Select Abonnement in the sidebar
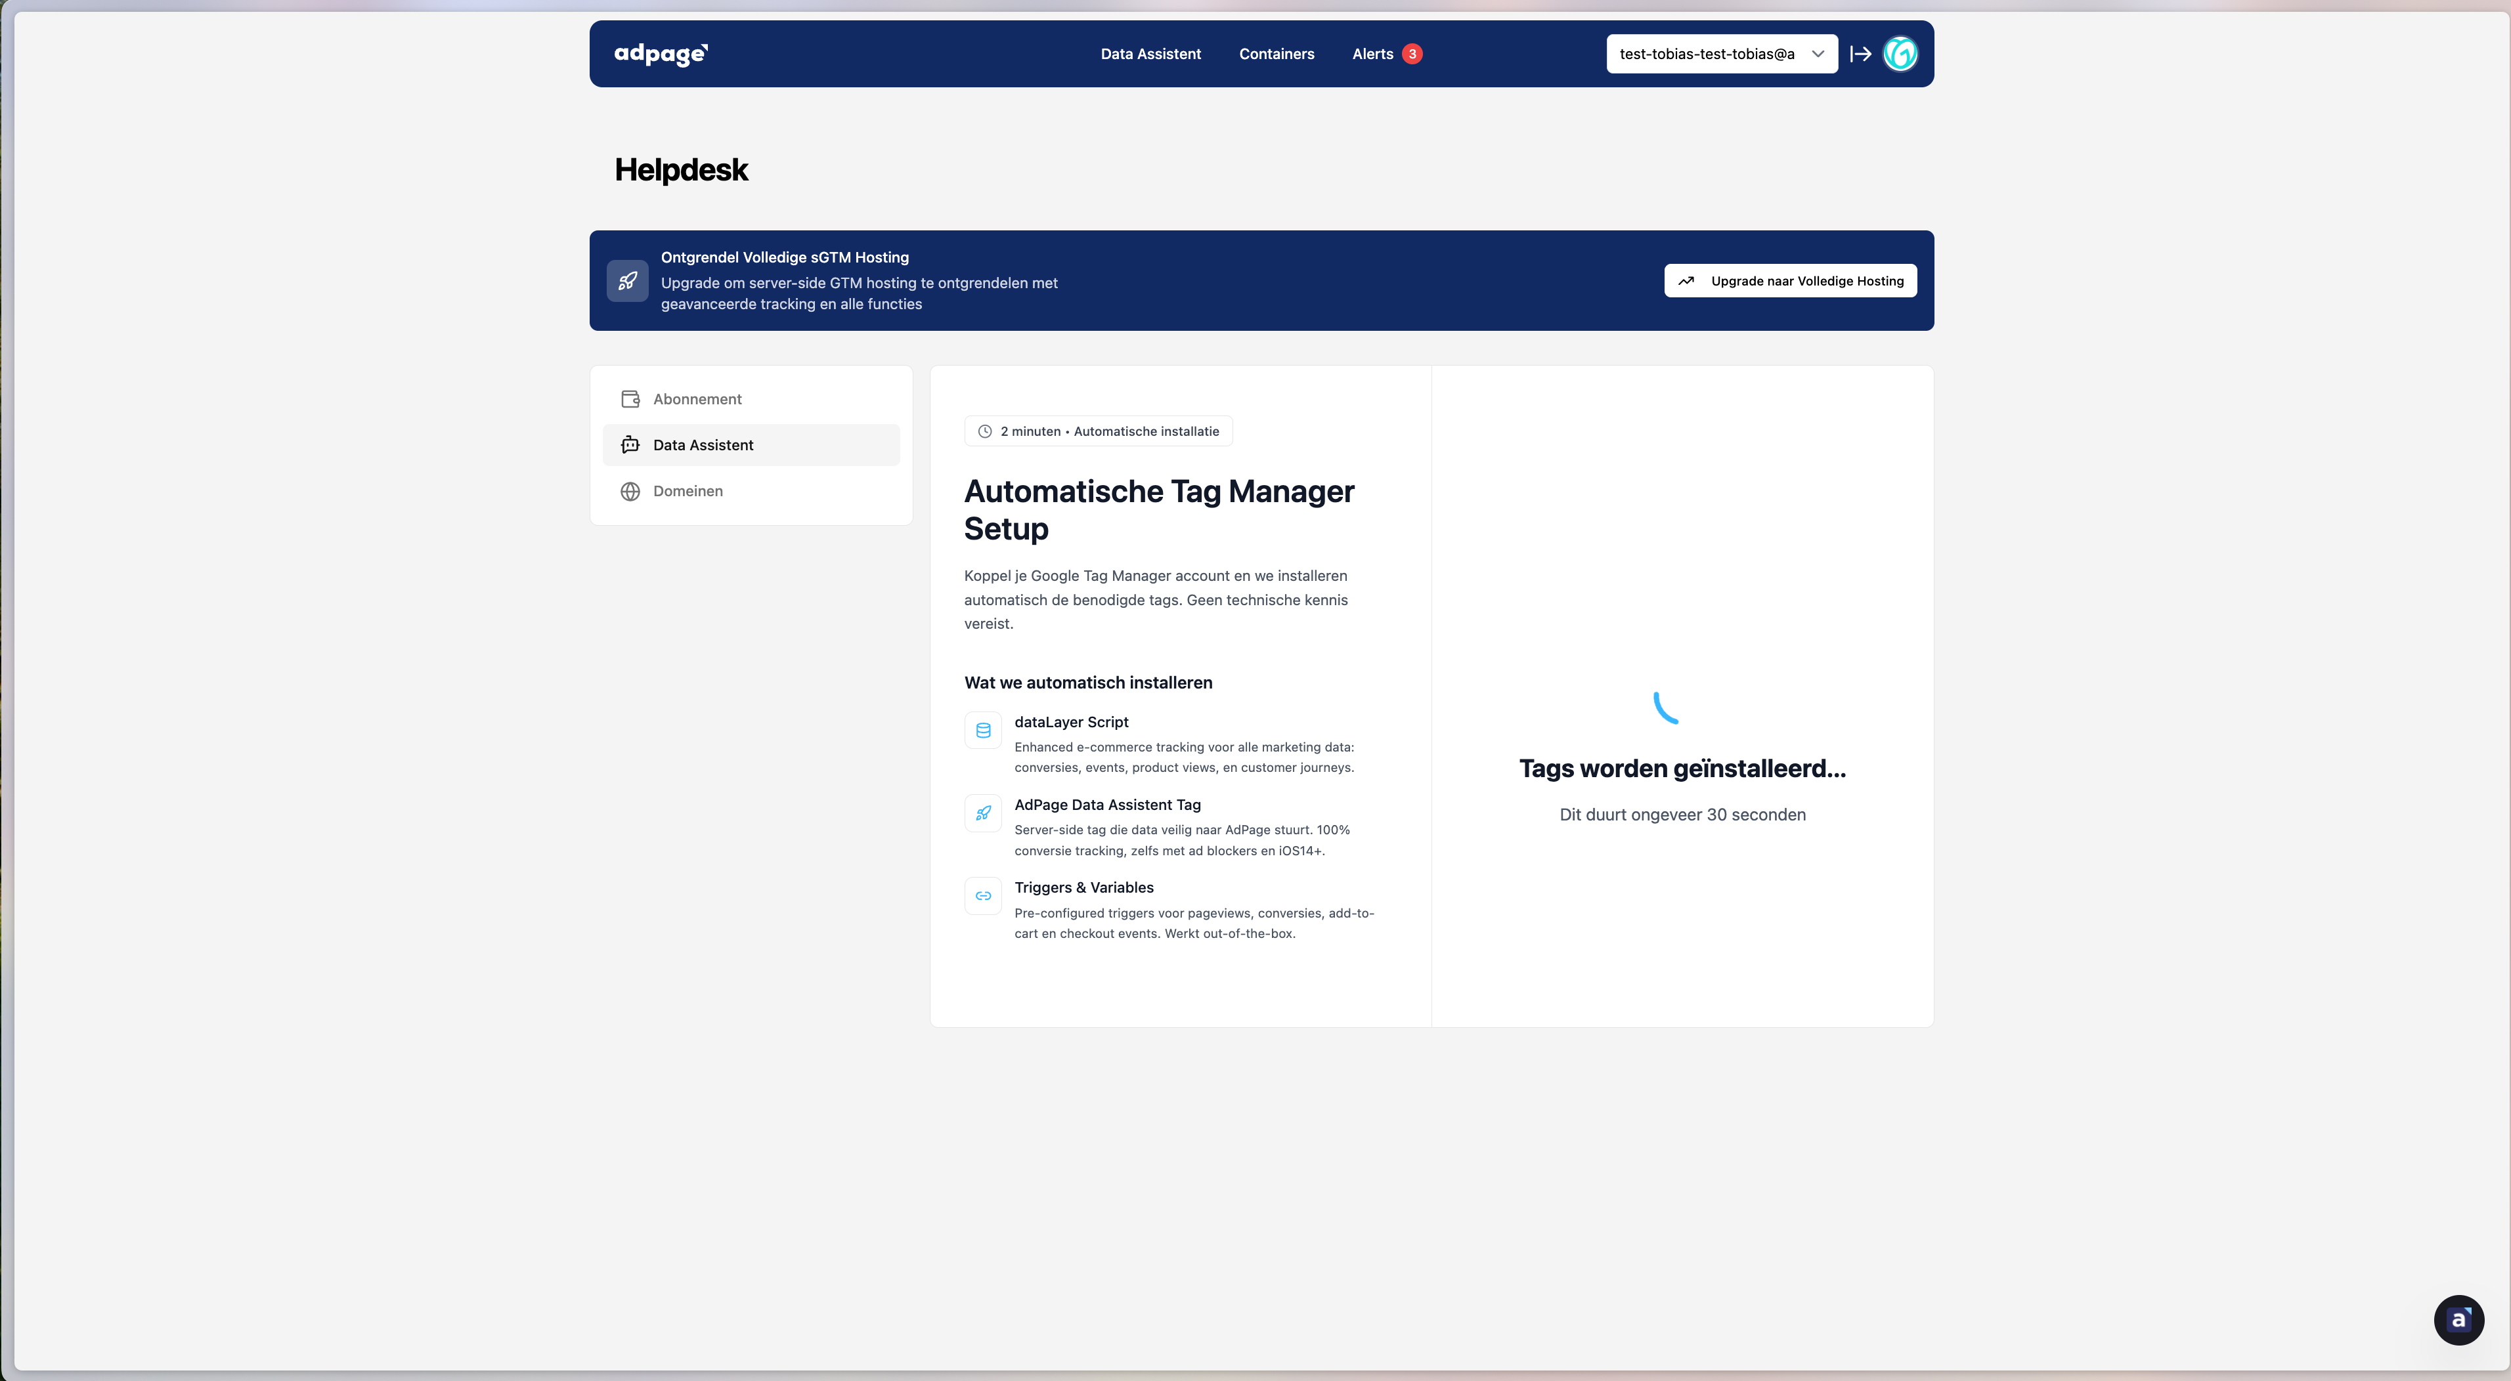The image size is (2511, 1381). pyautogui.click(x=697, y=398)
